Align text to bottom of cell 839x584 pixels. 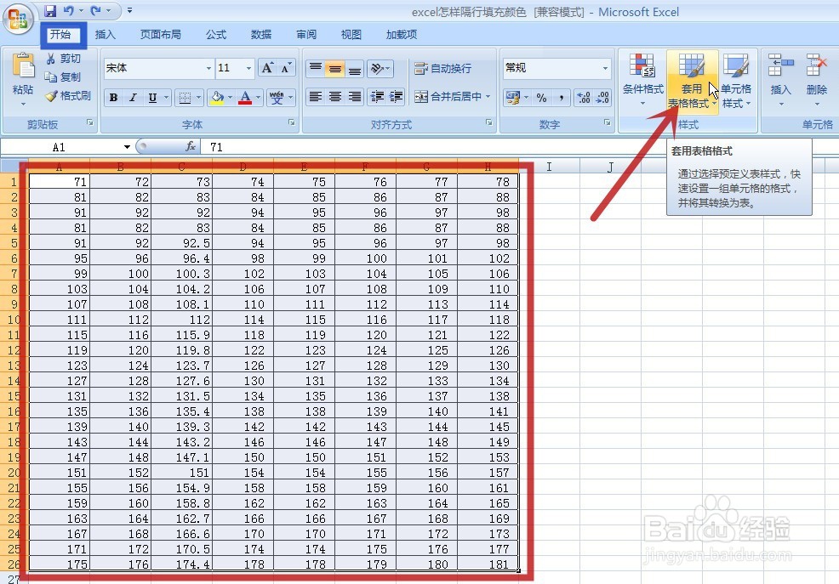pyautogui.click(x=354, y=68)
